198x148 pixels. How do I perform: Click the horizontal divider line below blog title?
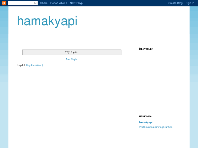(x=99, y=41)
